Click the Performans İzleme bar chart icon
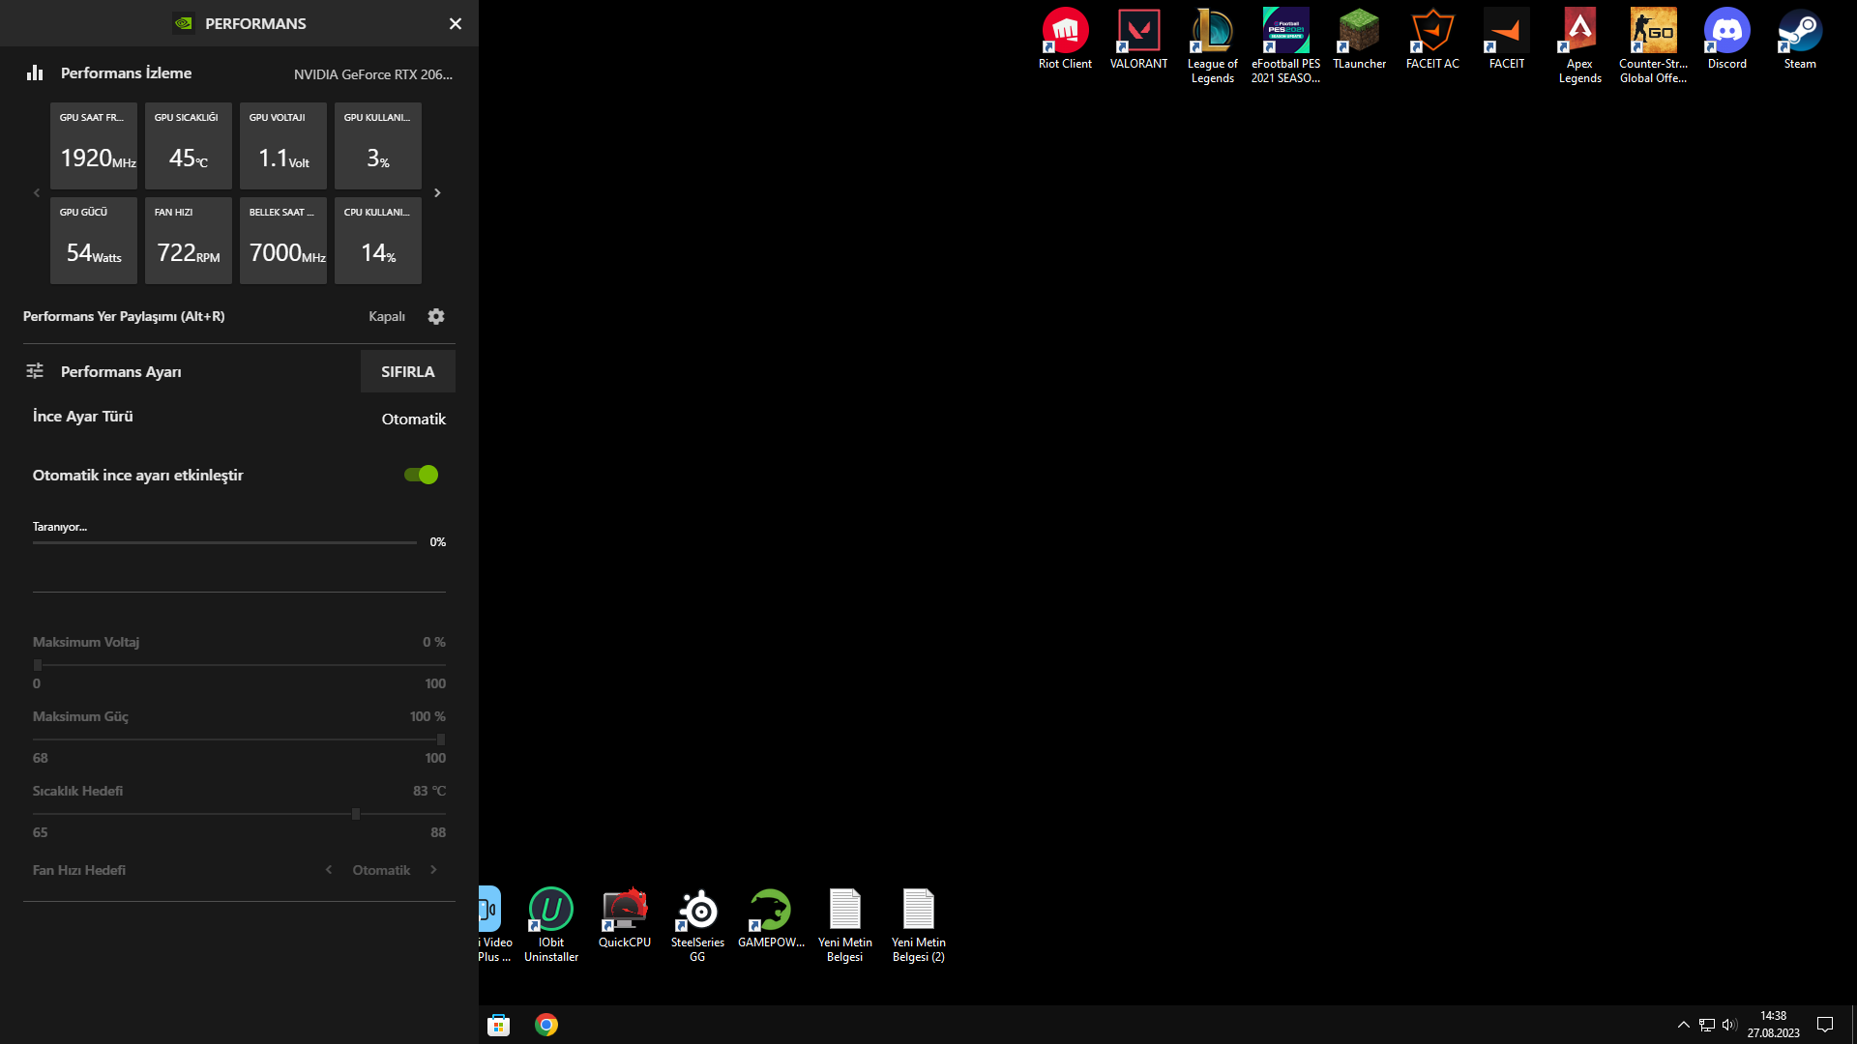1857x1044 pixels. 35,73
